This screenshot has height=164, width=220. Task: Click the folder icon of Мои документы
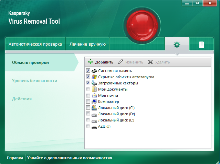point(94,89)
